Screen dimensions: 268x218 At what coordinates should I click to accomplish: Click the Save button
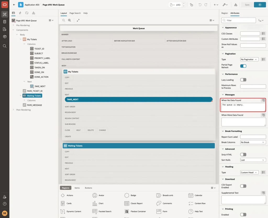pos(247,5)
